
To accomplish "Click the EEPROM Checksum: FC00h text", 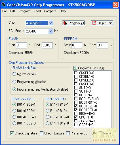I will (x=76, y=53).
